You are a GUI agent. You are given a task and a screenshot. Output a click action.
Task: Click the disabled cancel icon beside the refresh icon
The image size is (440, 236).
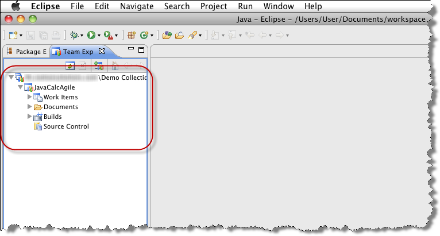click(83, 66)
